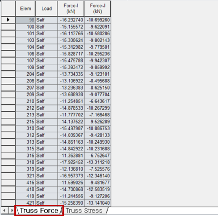Select Force-J value -12.583519 for element 418

coord(97,189)
